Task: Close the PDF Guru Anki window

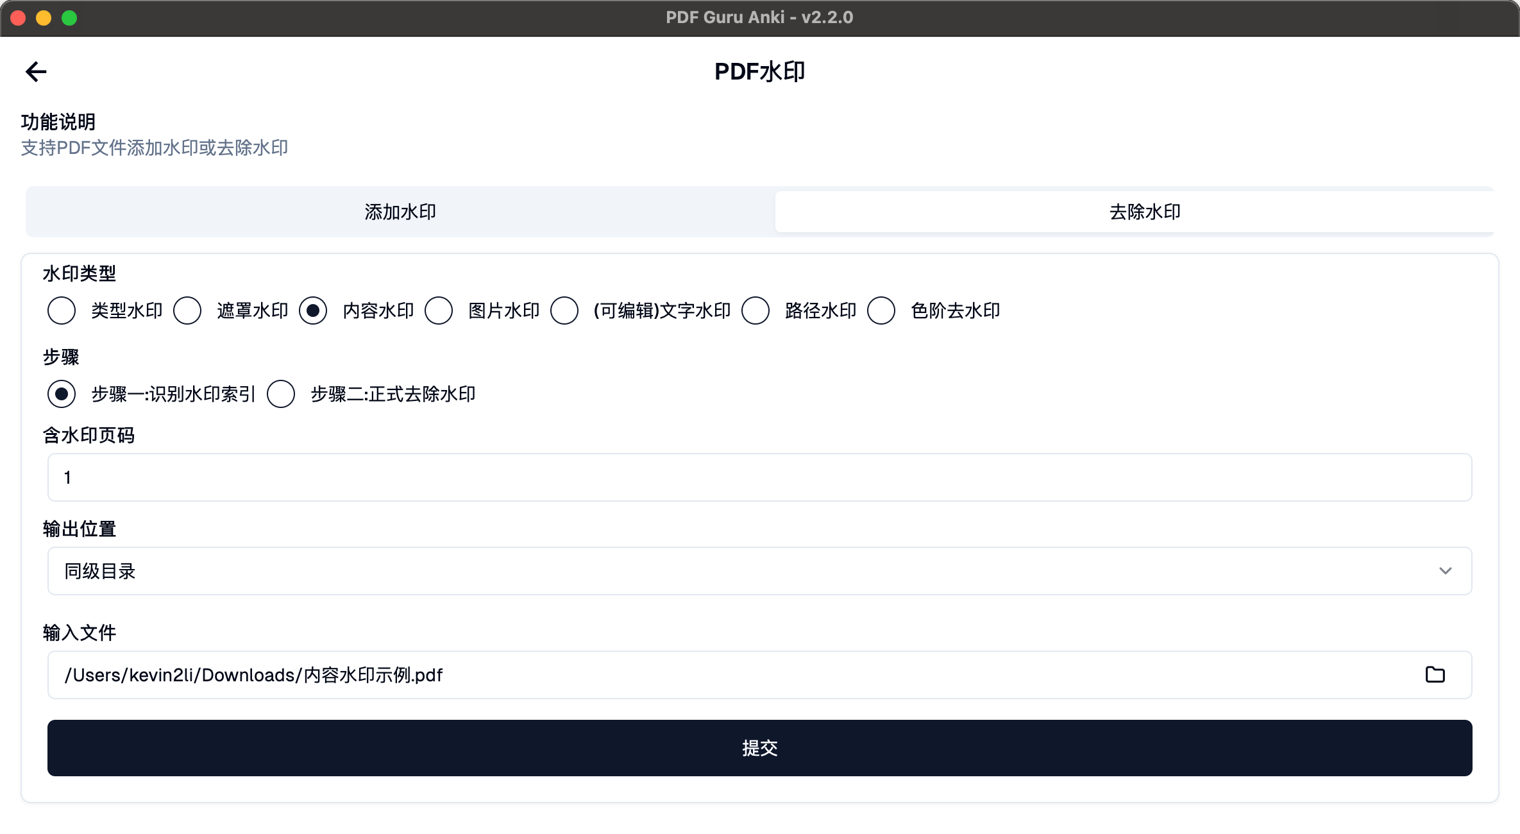Action: (18, 18)
